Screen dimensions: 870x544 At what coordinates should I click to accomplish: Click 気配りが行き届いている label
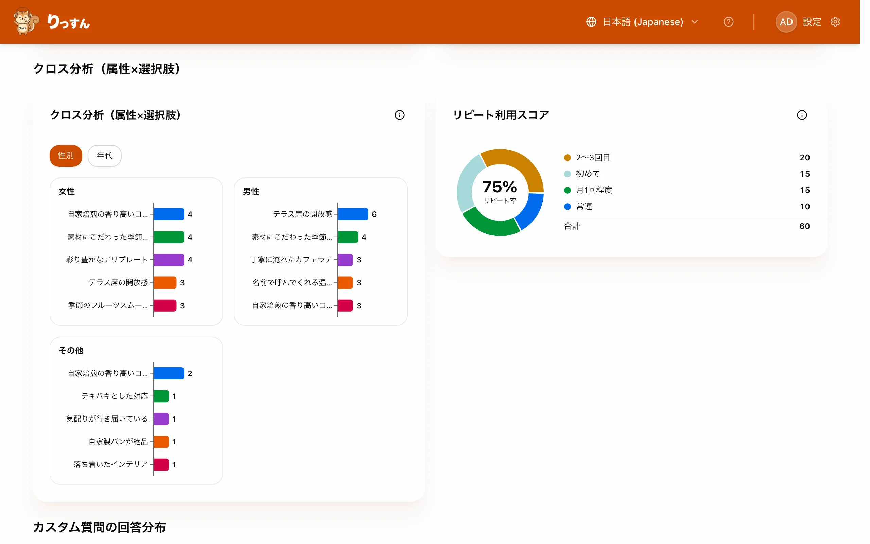tap(107, 419)
